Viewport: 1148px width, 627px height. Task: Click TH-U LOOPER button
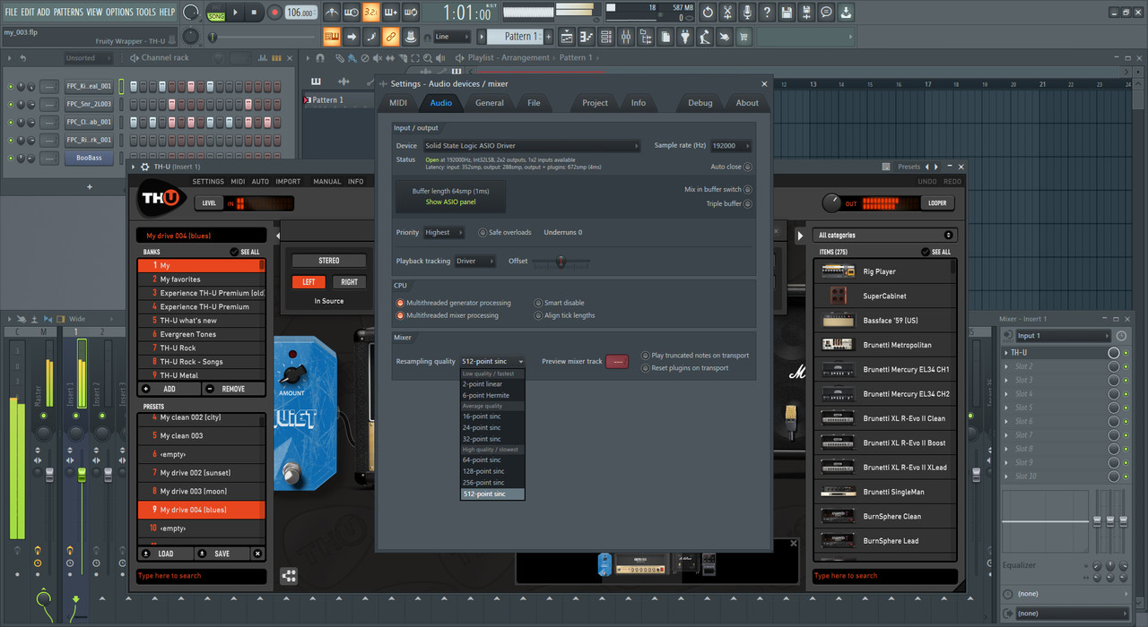click(937, 203)
